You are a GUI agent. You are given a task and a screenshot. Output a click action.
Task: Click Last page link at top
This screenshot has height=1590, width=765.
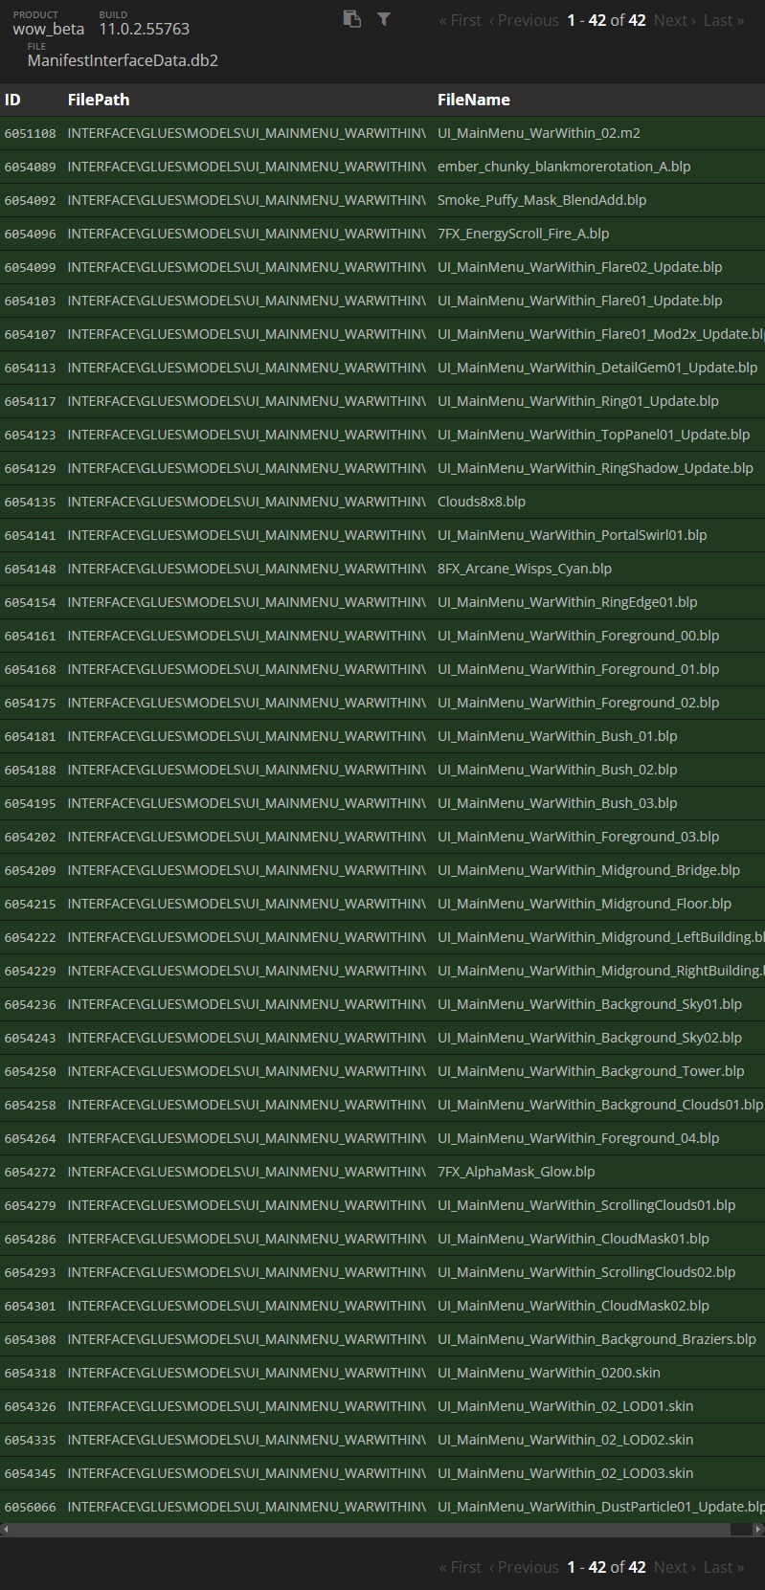coord(724,20)
